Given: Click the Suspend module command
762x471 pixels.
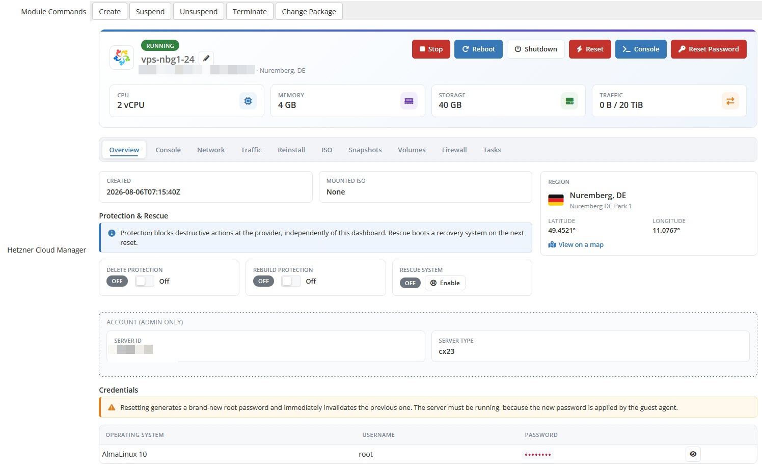Looking at the screenshot, I should [150, 11].
